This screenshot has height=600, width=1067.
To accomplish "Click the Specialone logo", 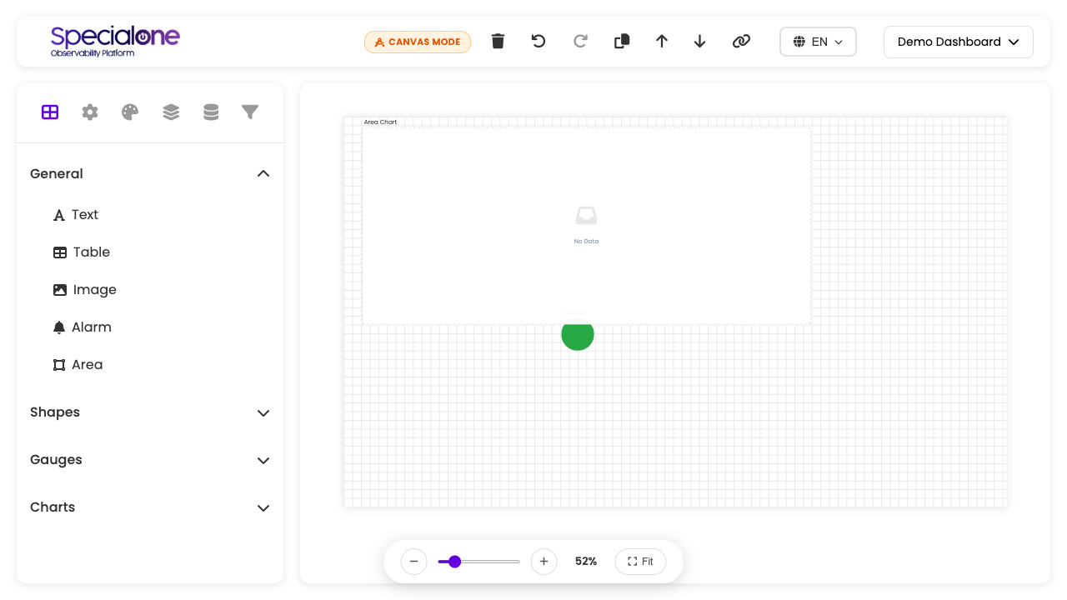I will (115, 41).
